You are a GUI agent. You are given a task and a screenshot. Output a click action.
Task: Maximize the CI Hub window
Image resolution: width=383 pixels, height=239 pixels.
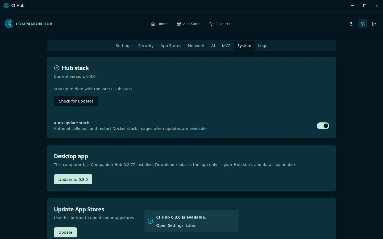365,6
